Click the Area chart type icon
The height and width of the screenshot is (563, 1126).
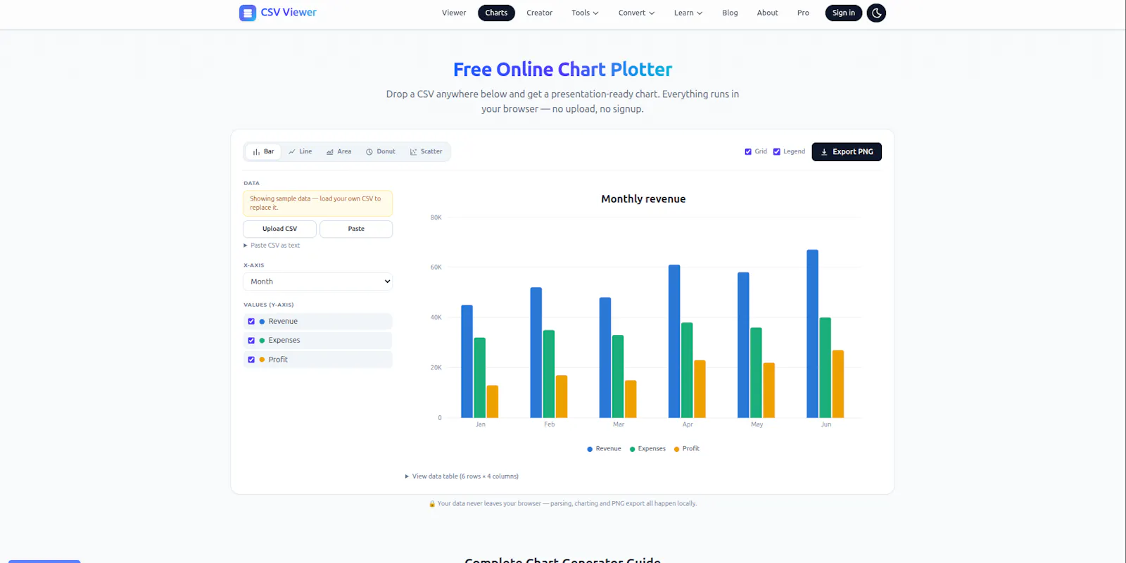click(x=329, y=152)
